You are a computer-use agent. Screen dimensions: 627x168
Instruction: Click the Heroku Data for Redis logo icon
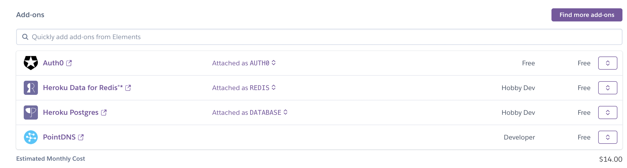coord(30,88)
